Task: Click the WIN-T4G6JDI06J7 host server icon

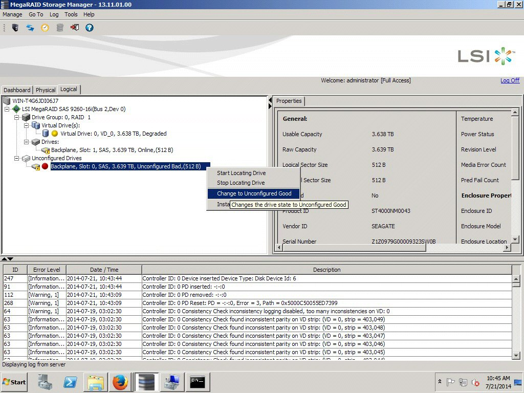Action: coord(6,101)
